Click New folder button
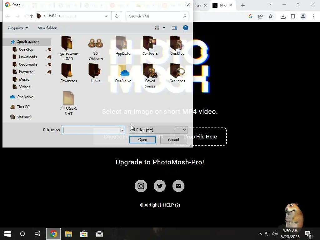Viewport: 320px width, 240px height. (x=47, y=28)
